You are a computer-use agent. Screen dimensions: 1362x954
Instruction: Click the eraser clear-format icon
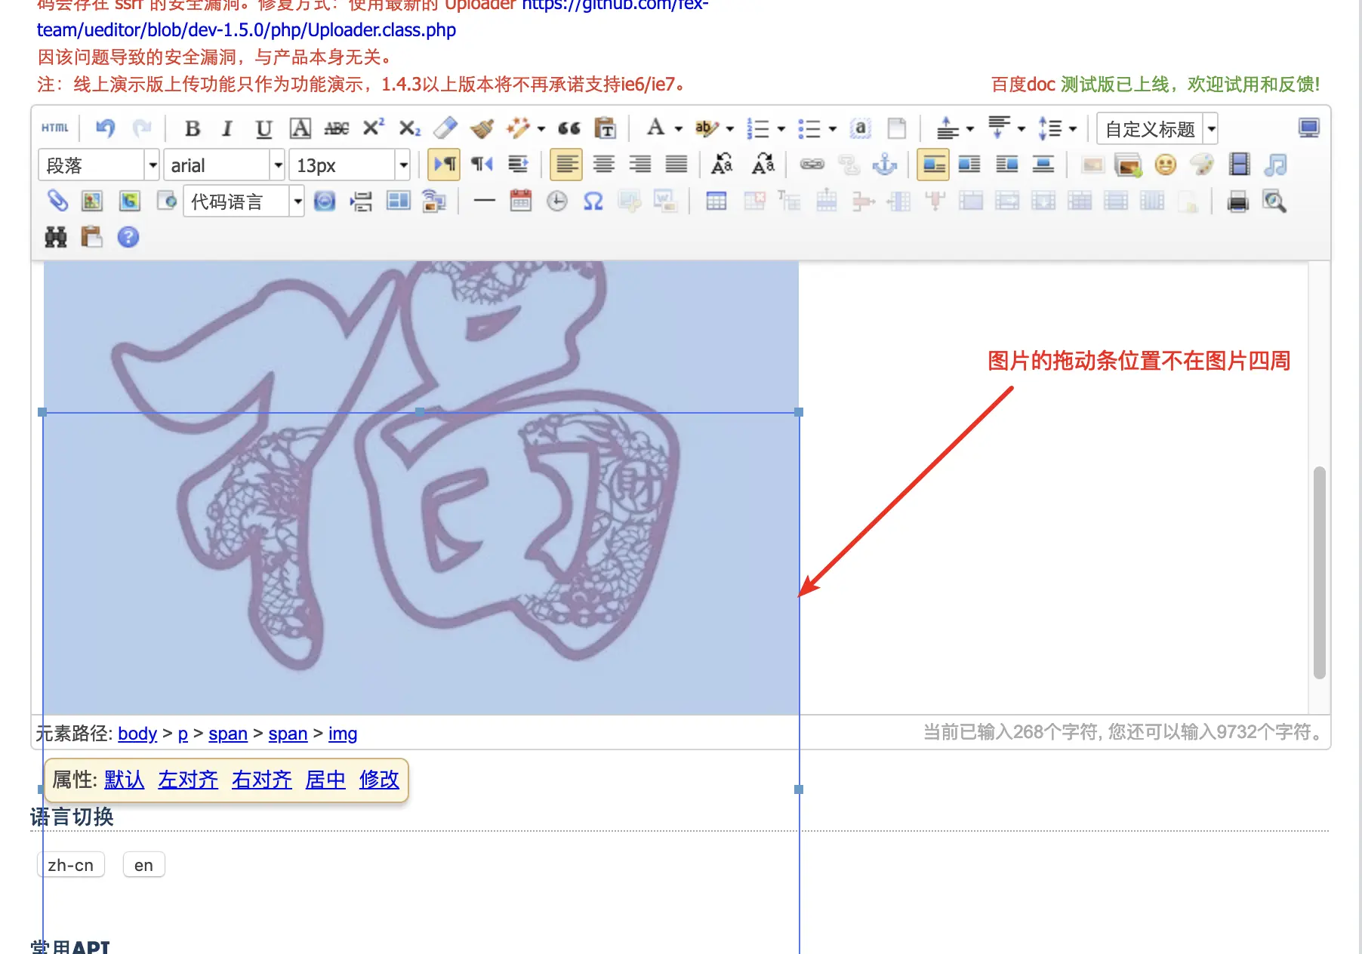(445, 128)
